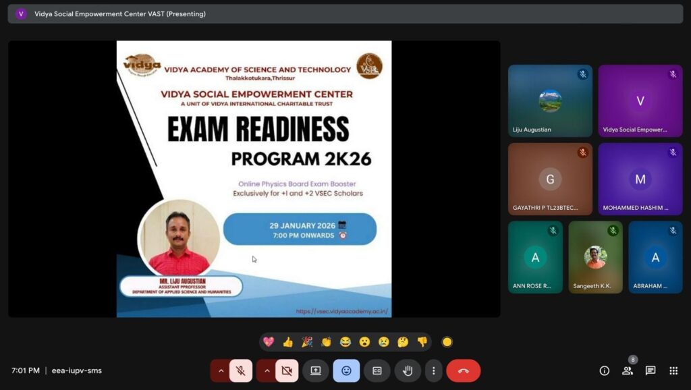The image size is (691, 390).
Task: Show the people participants panel
Action: pyautogui.click(x=627, y=370)
